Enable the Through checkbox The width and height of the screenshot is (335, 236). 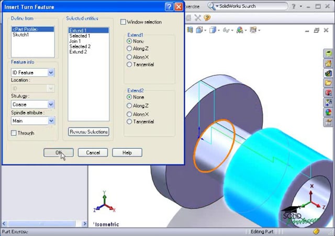coord(14,133)
